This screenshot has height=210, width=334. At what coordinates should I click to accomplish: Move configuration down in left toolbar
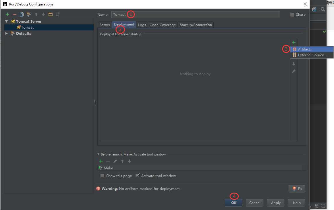tap(43, 14)
